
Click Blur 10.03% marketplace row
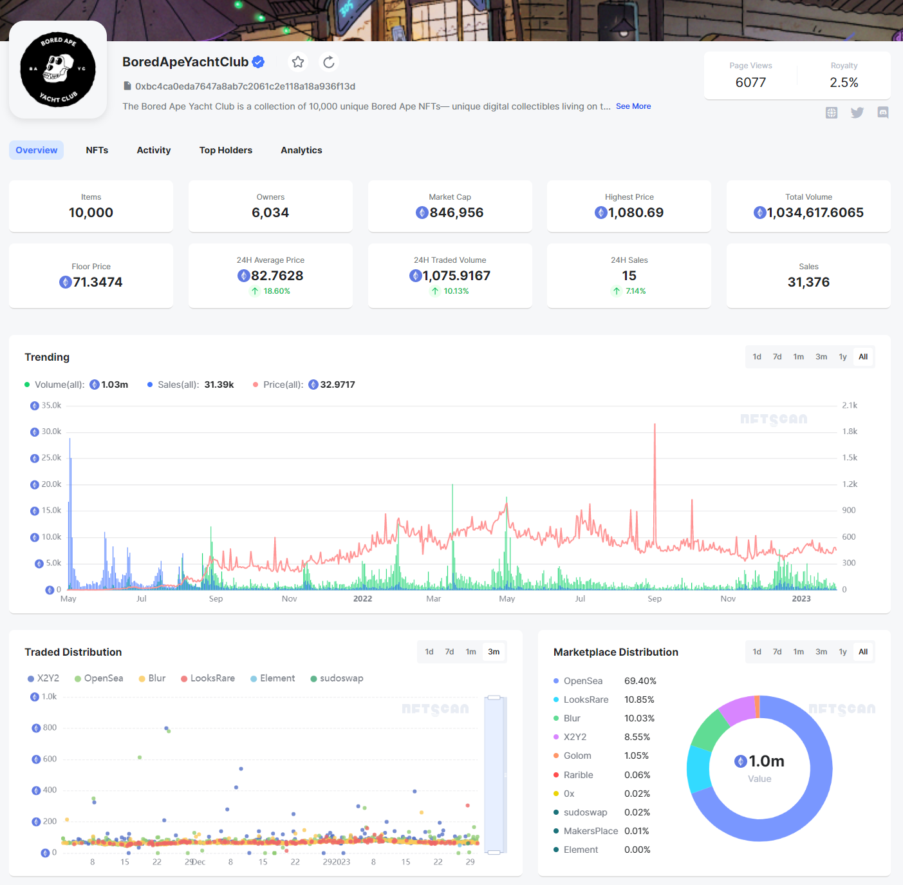pos(604,718)
